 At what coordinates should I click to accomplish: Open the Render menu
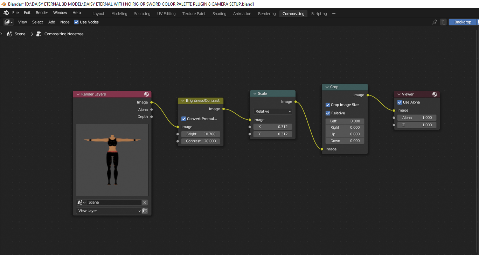[x=42, y=13]
